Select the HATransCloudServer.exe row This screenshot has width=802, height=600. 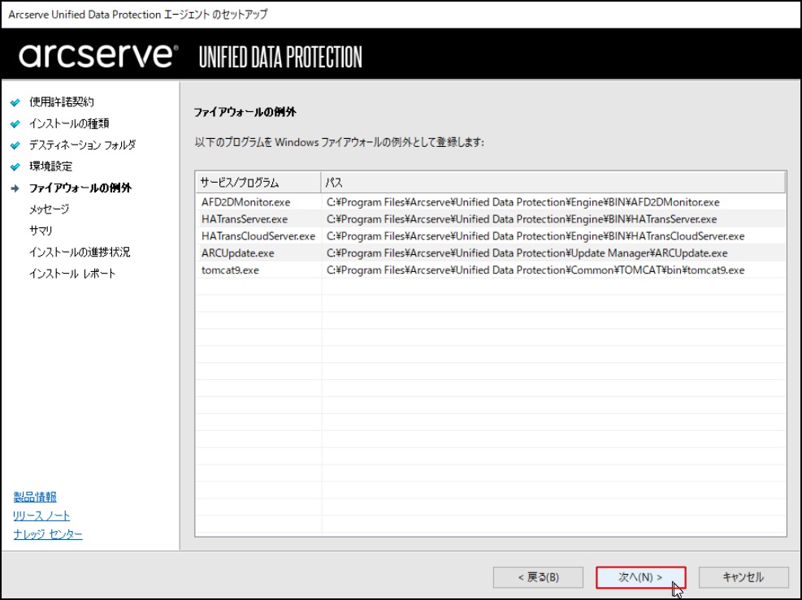(491, 236)
